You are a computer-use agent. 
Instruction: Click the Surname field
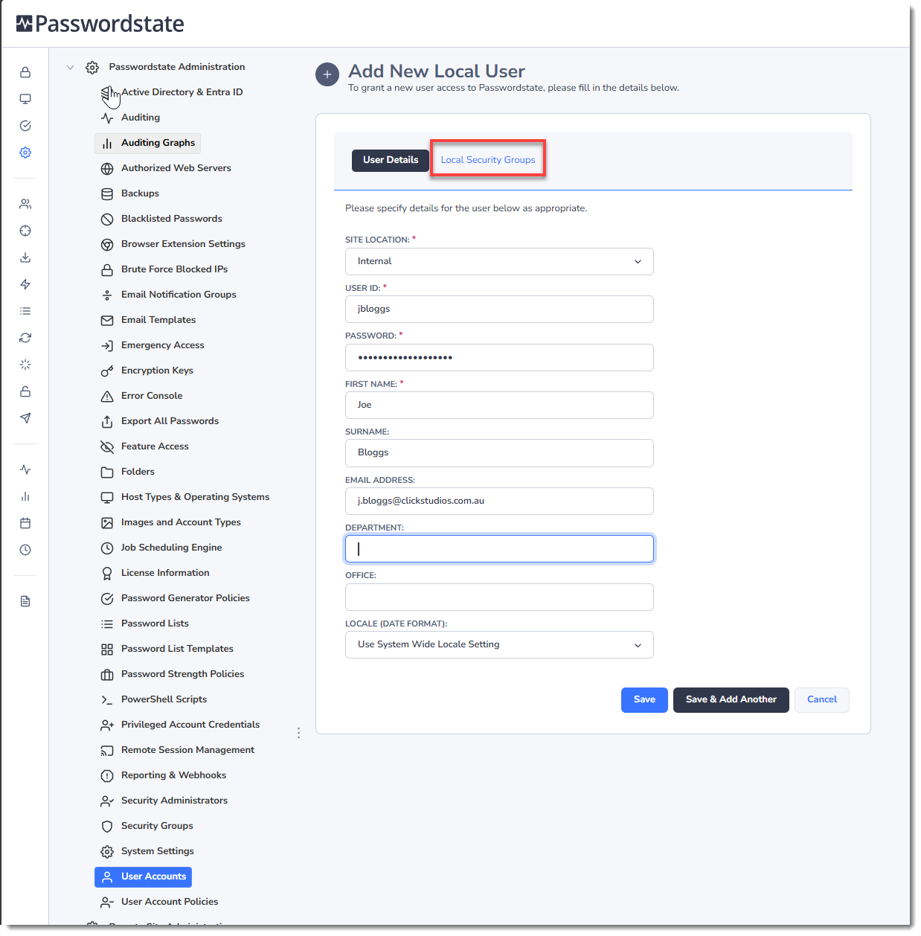(x=499, y=453)
